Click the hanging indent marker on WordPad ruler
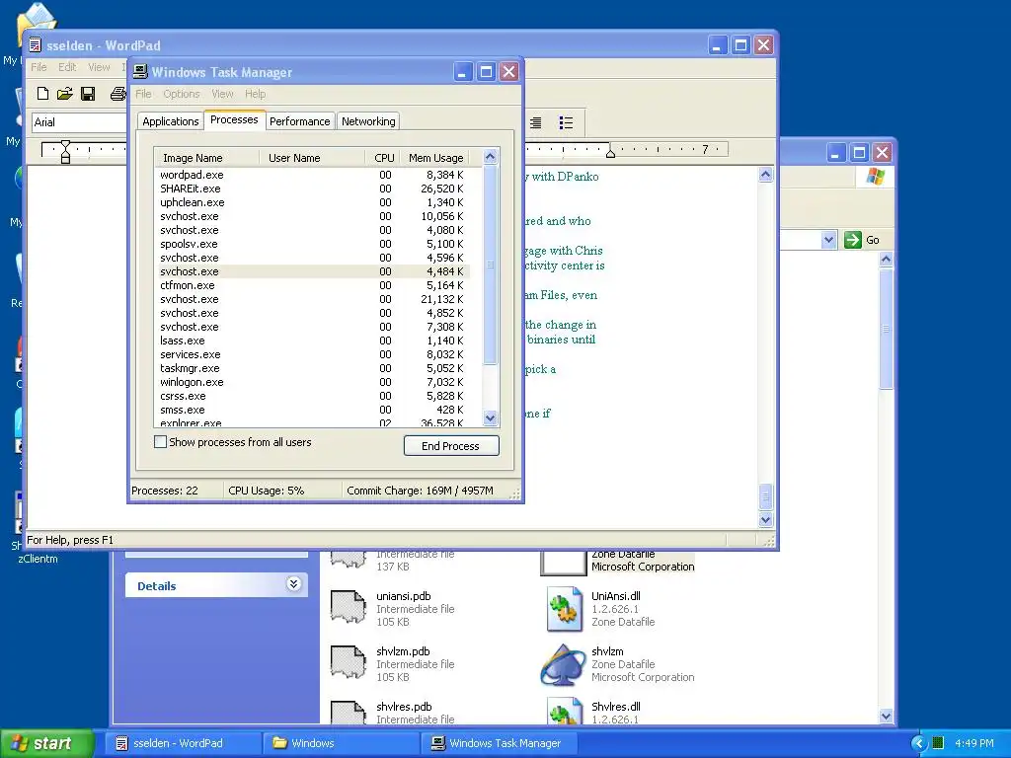This screenshot has height=758, width=1011. pos(65,154)
